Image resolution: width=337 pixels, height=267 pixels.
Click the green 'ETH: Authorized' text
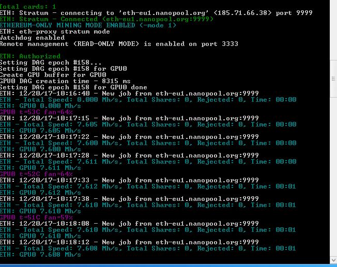click(x=30, y=56)
